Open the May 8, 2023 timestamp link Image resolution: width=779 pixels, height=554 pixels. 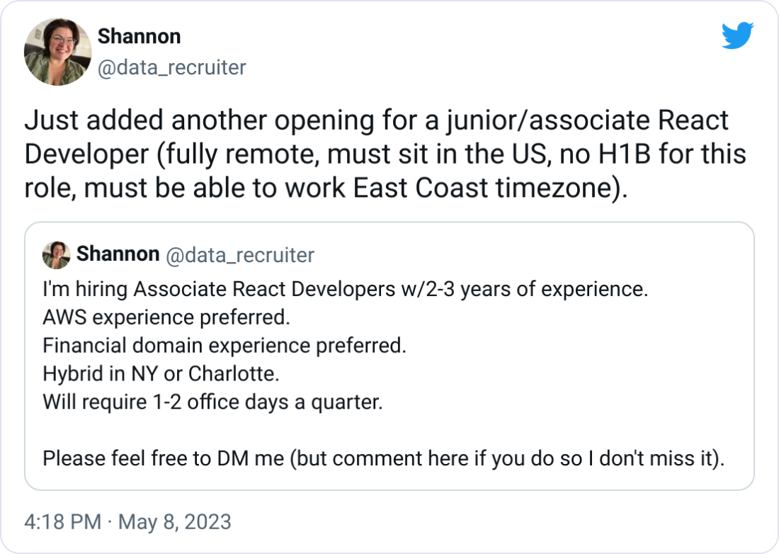pos(176,521)
